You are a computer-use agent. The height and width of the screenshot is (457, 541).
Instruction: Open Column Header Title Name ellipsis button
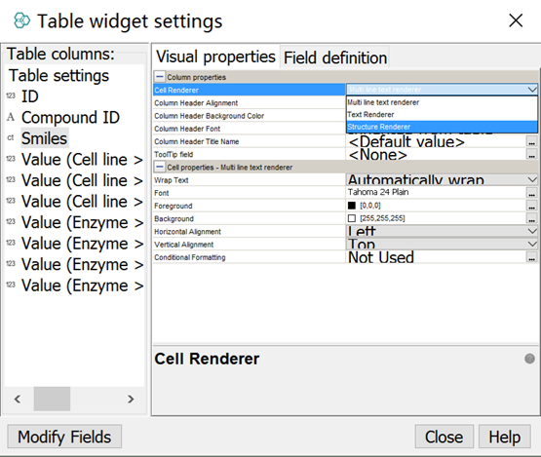[x=531, y=141]
